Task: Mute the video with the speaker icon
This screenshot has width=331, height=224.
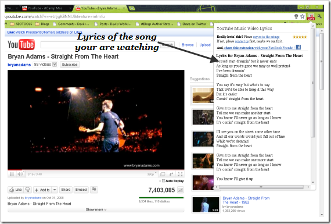Action: [20, 174]
